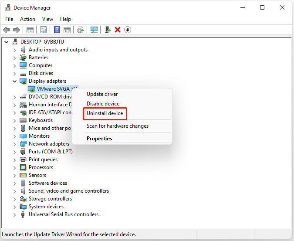The width and height of the screenshot is (294, 241).
Task: Select the Sensors label
Action: coord(37,175)
